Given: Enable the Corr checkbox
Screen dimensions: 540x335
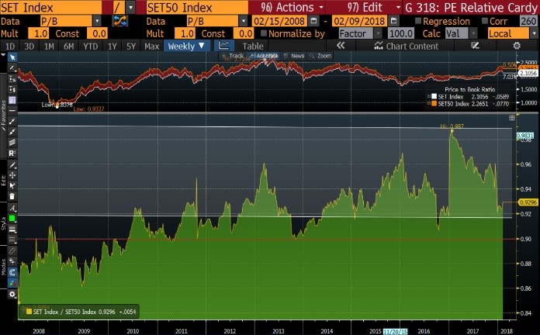Looking at the screenshot, I should pos(485,22).
